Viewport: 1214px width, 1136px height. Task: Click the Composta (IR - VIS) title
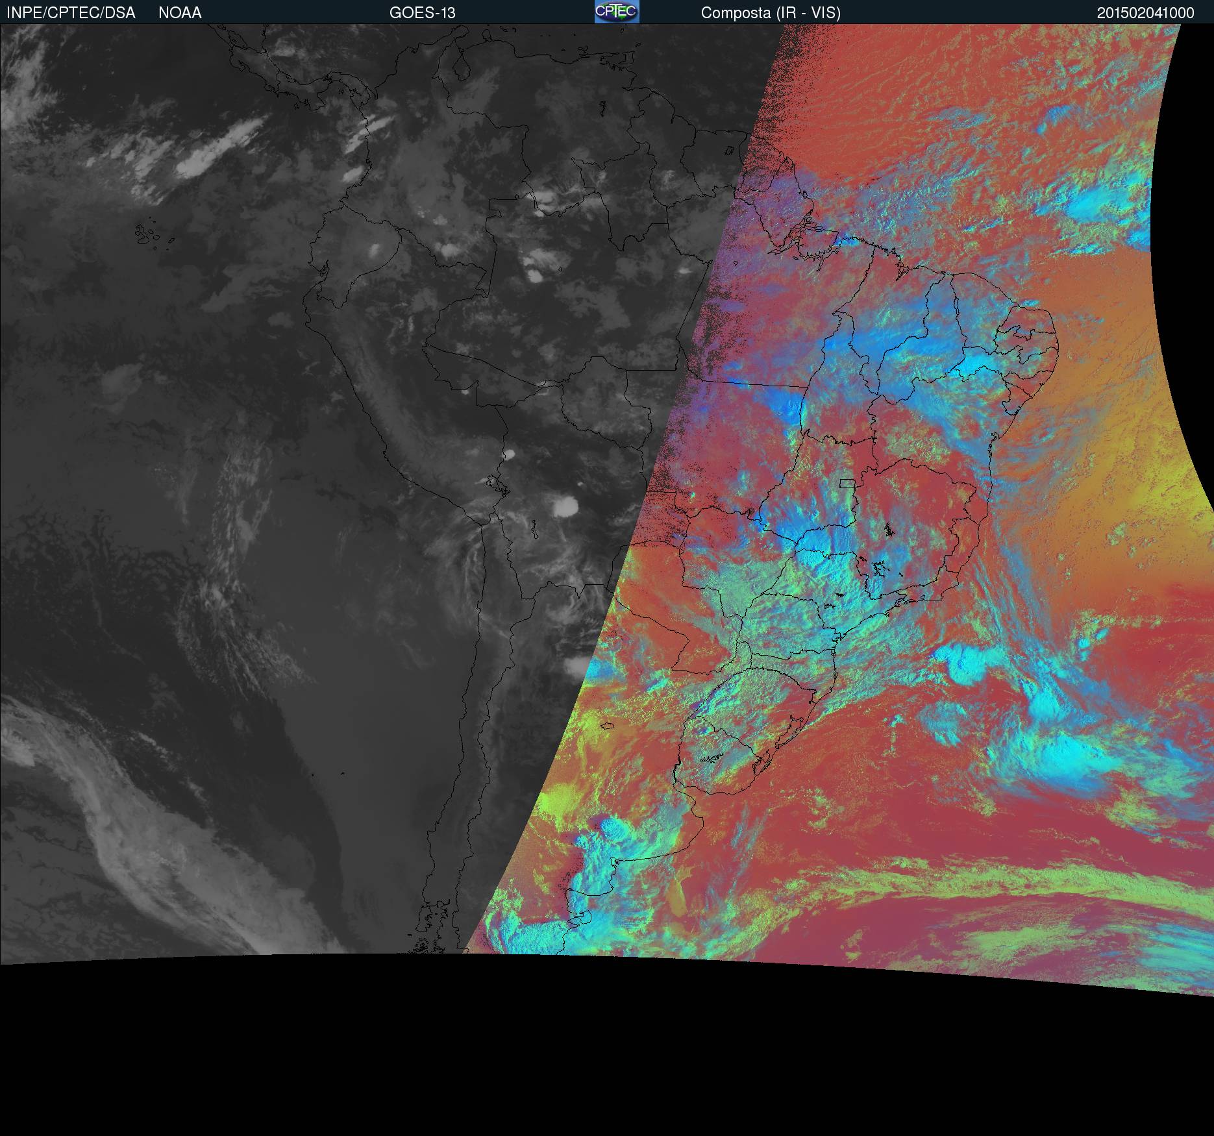click(771, 13)
